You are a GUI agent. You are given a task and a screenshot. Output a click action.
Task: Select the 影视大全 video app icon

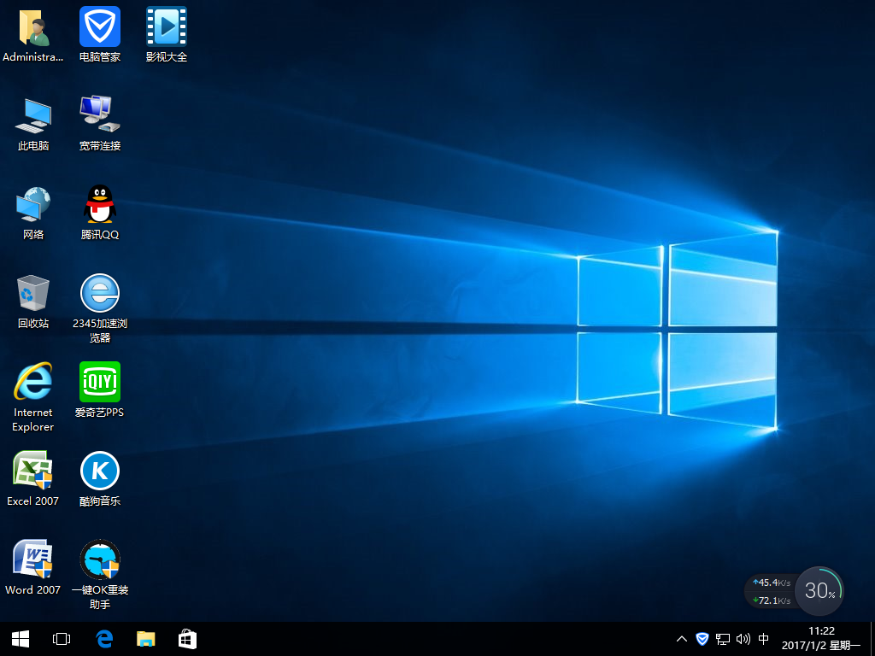(167, 27)
